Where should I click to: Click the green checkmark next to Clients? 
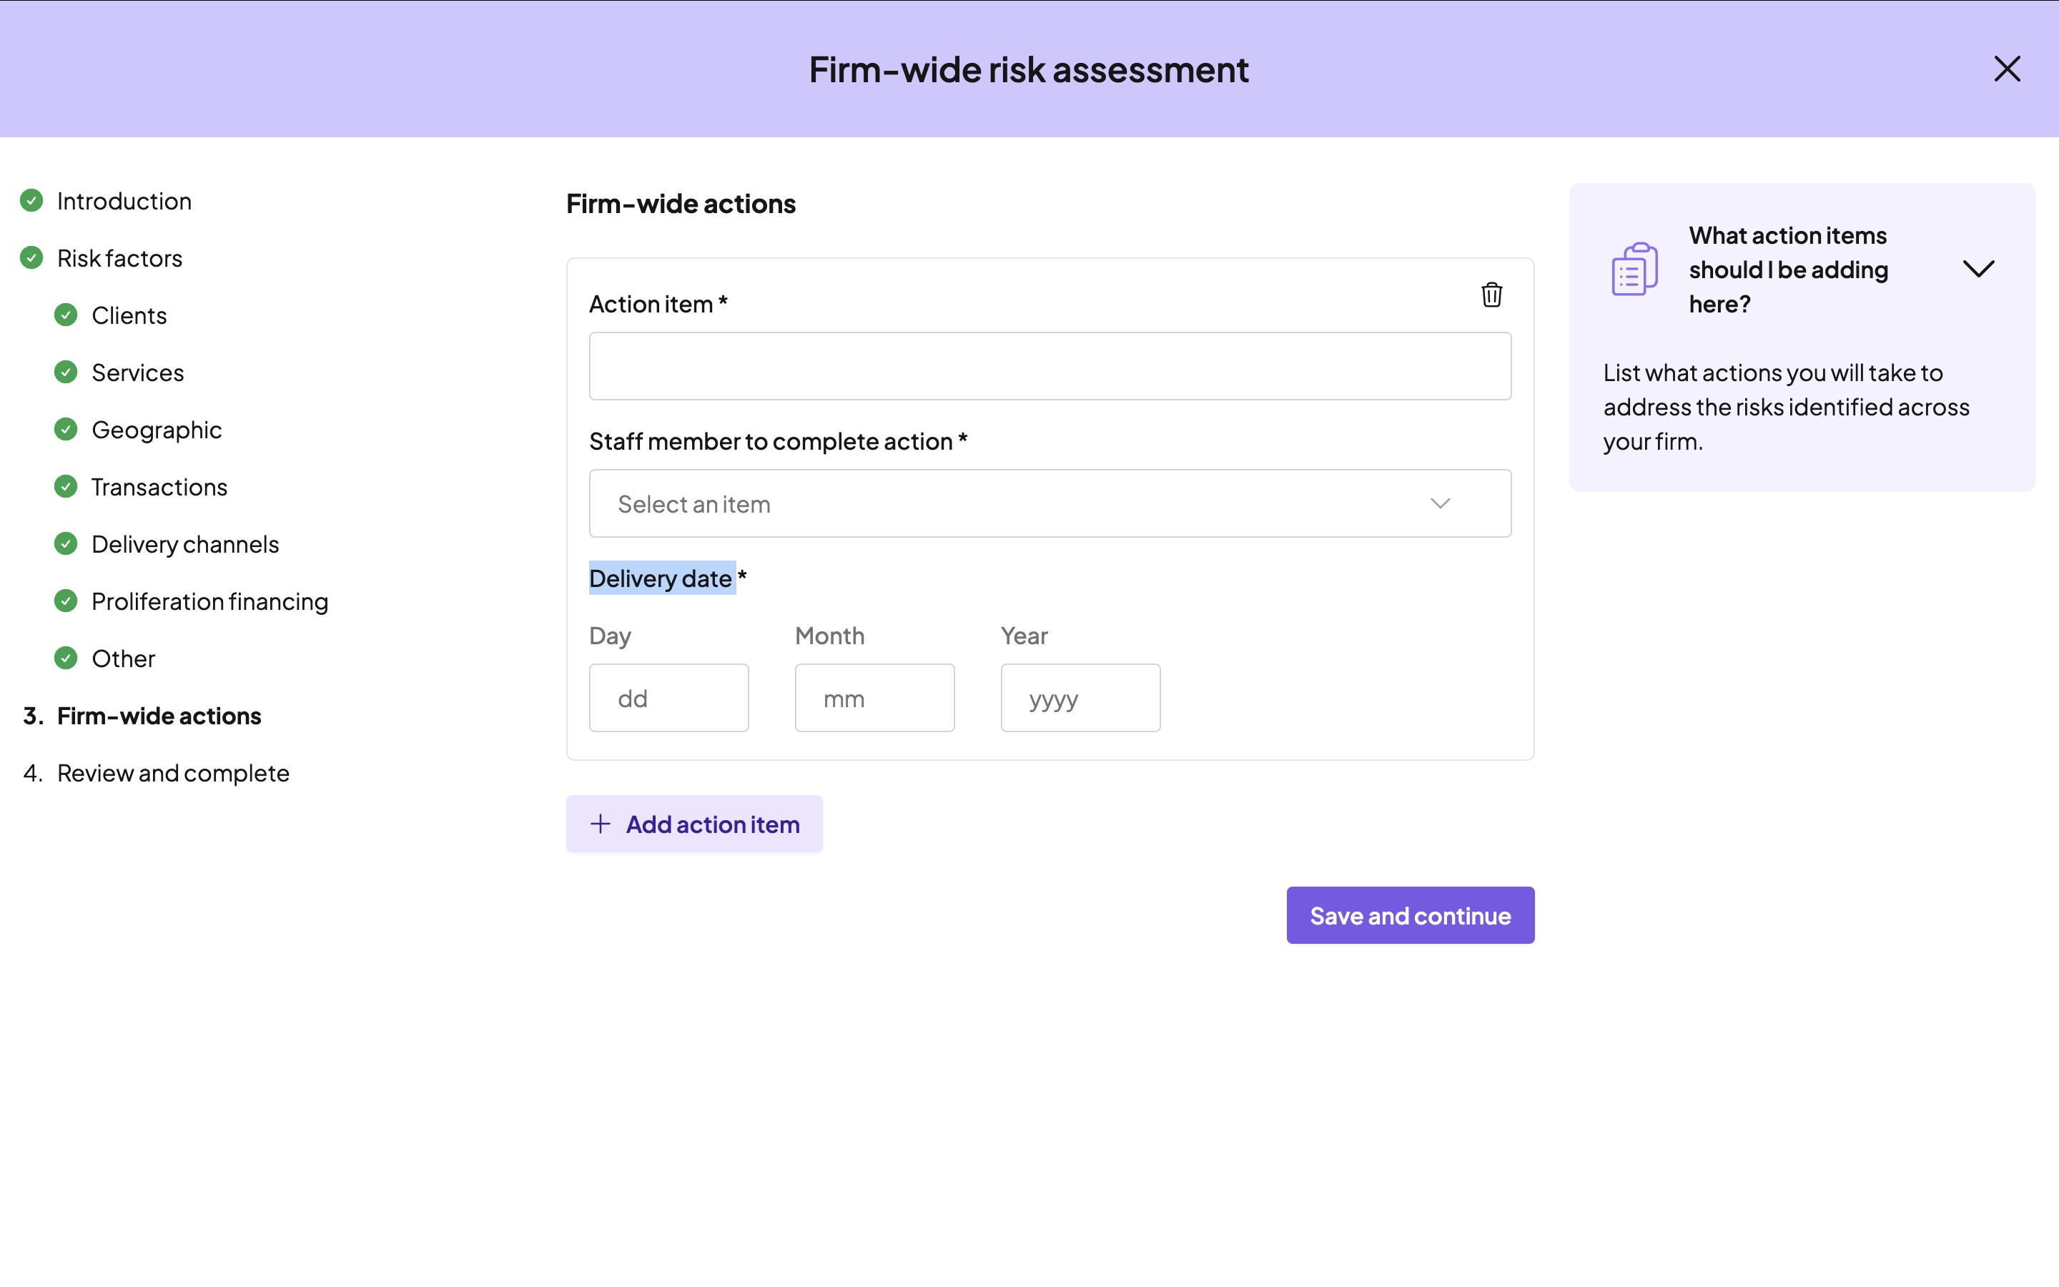[x=66, y=315]
